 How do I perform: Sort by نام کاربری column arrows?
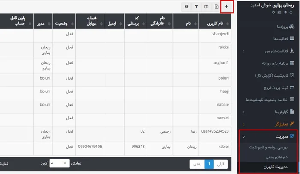(x=228, y=24)
